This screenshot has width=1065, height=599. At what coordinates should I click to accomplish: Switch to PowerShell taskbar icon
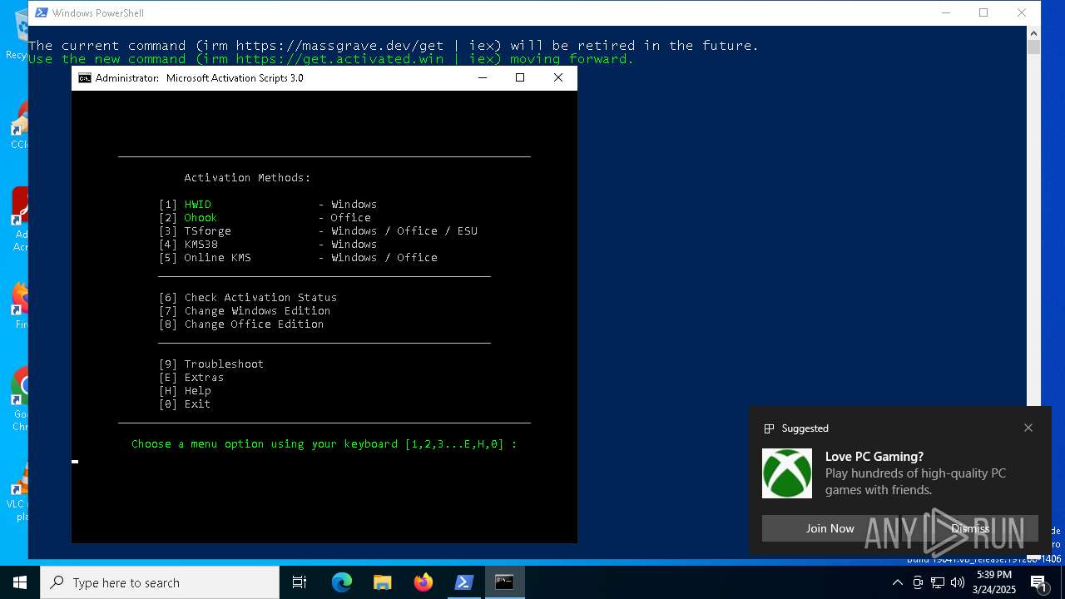click(464, 582)
